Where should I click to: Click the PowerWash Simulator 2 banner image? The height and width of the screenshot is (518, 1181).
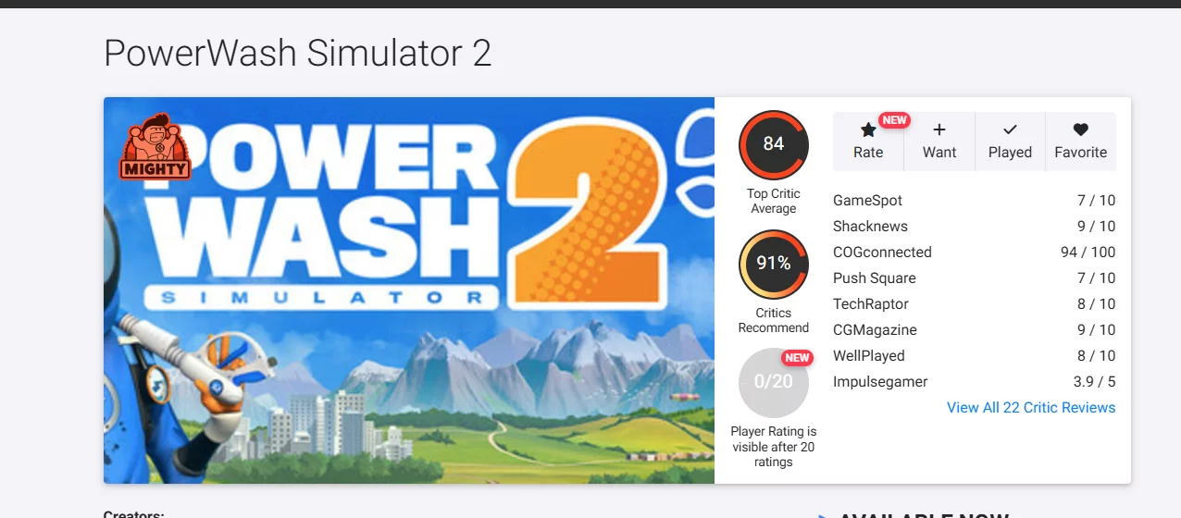click(x=409, y=290)
